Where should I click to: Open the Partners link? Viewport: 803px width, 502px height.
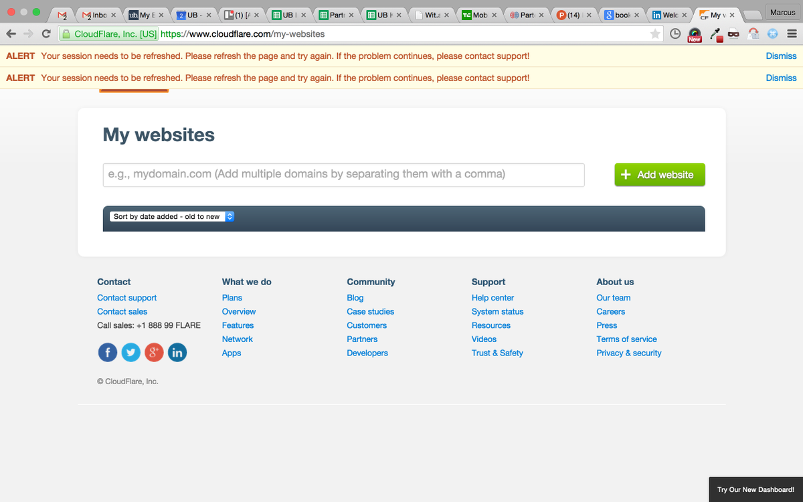(362, 339)
